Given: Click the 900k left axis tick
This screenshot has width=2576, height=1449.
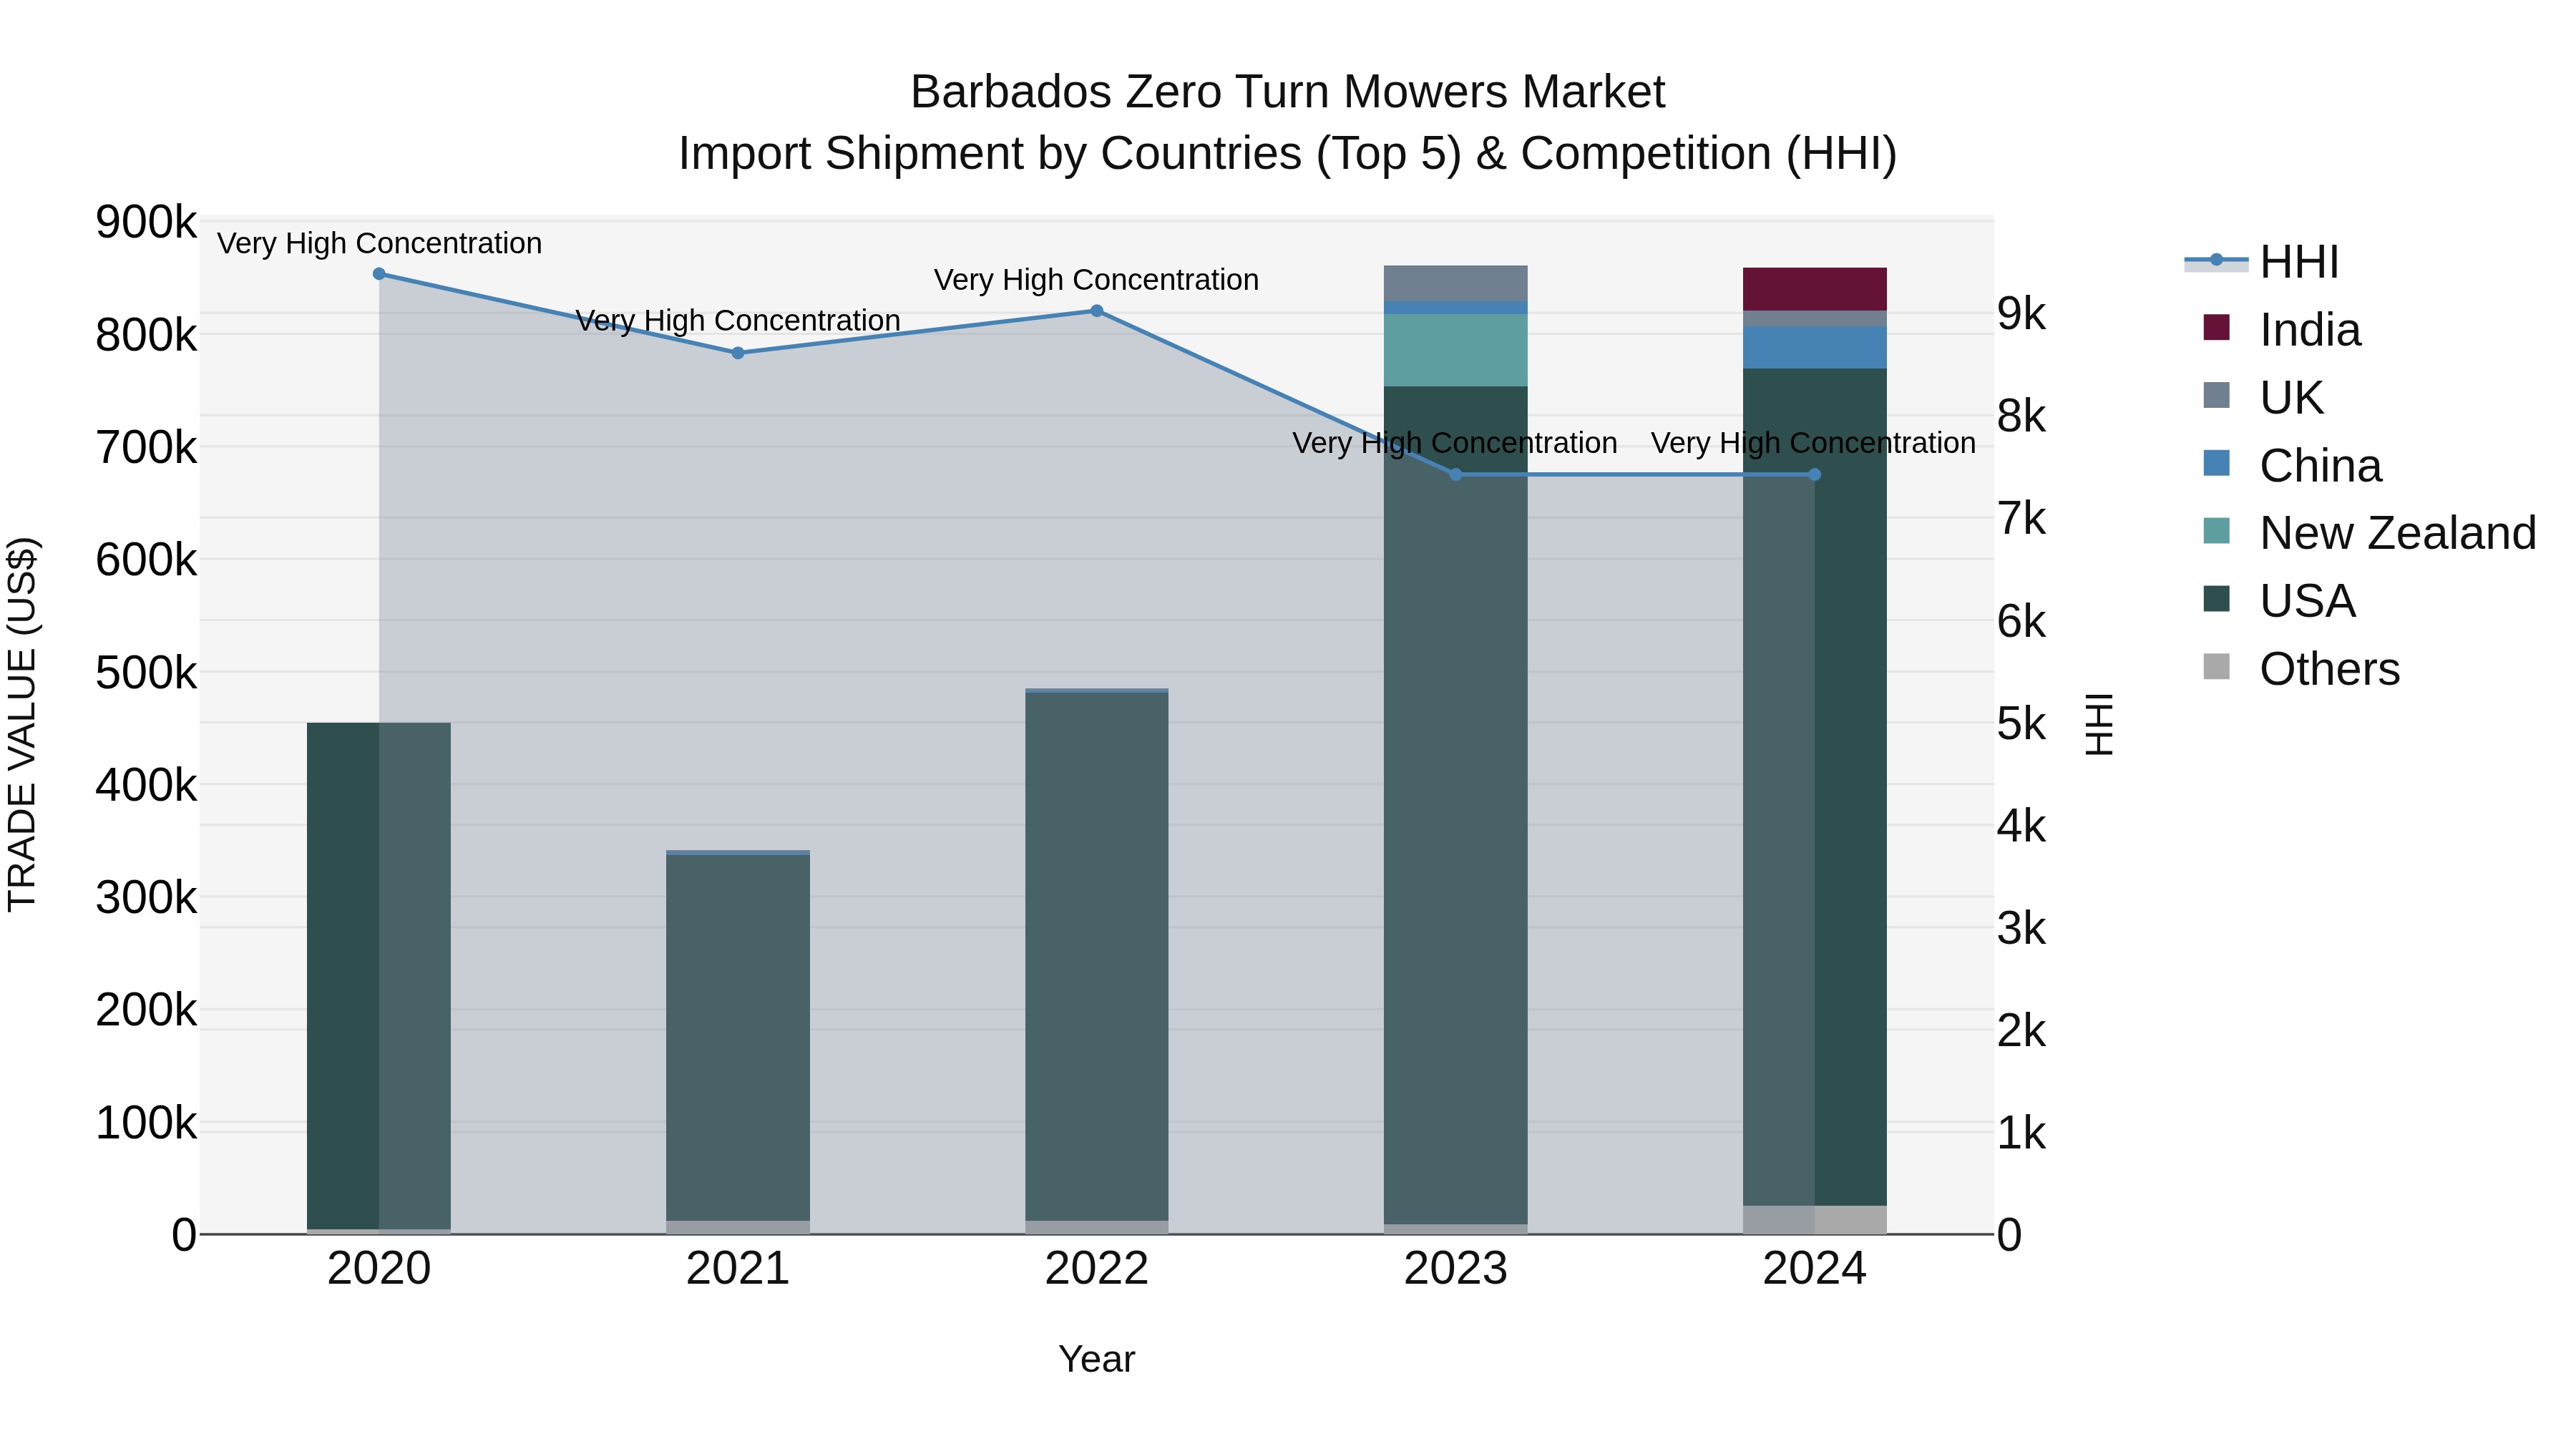Looking at the screenshot, I should point(147,222).
